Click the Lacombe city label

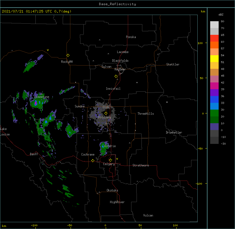tap(123, 52)
